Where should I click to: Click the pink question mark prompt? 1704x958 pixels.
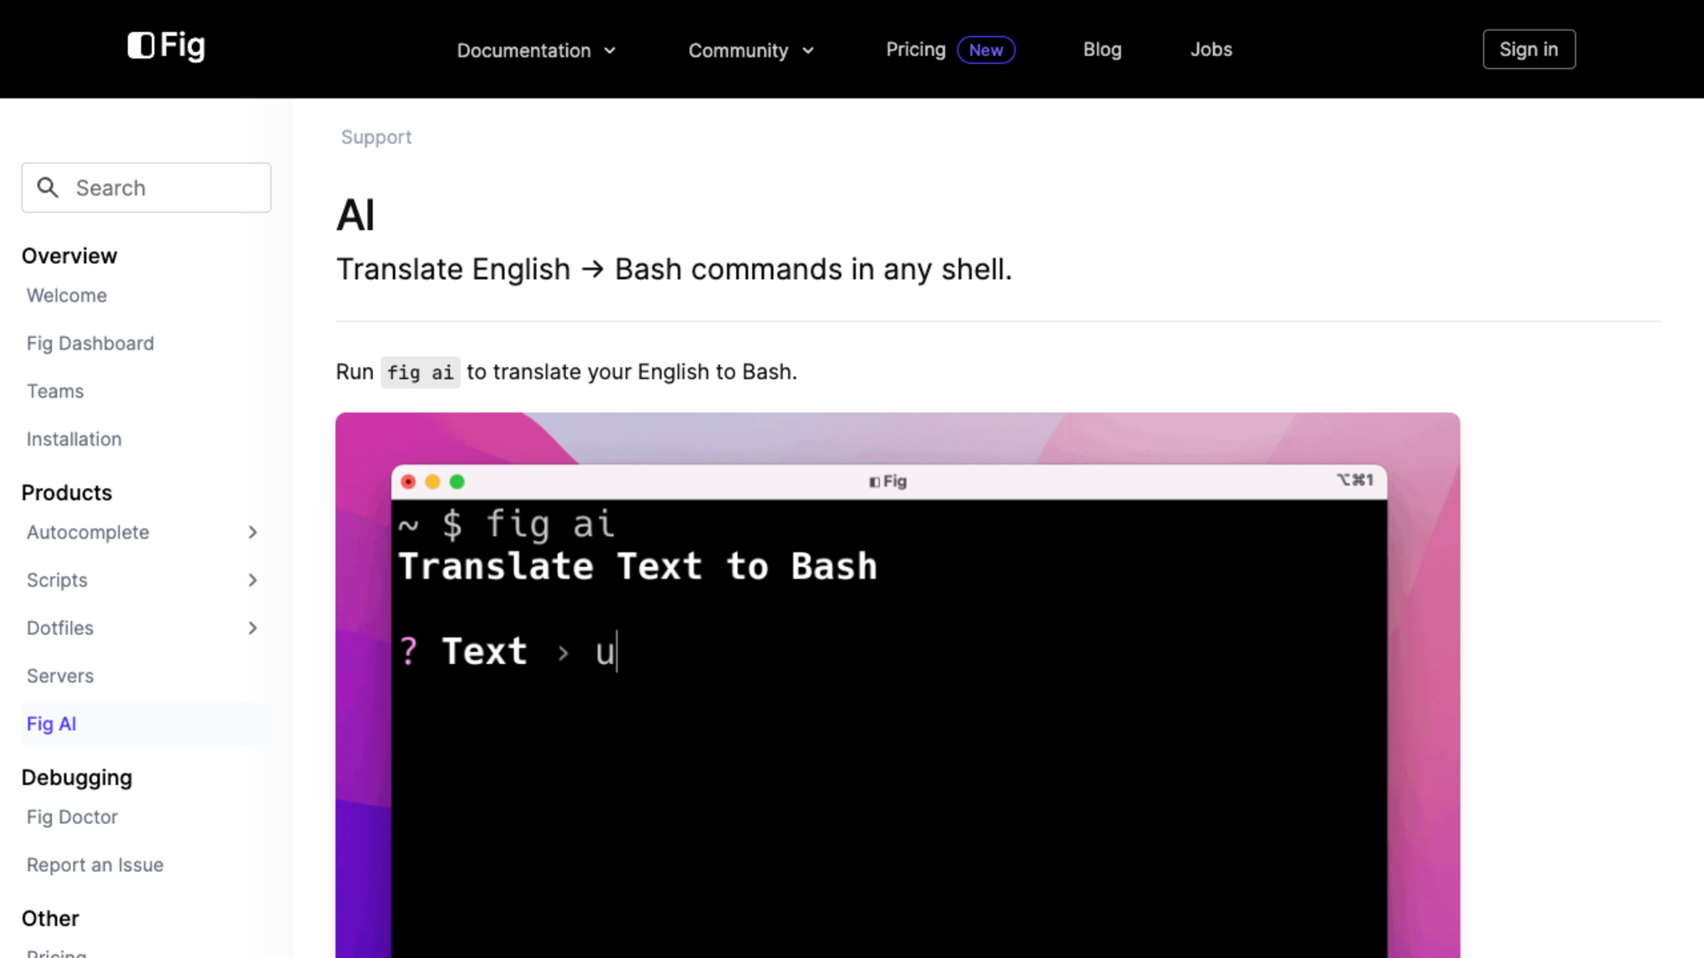[x=409, y=651]
